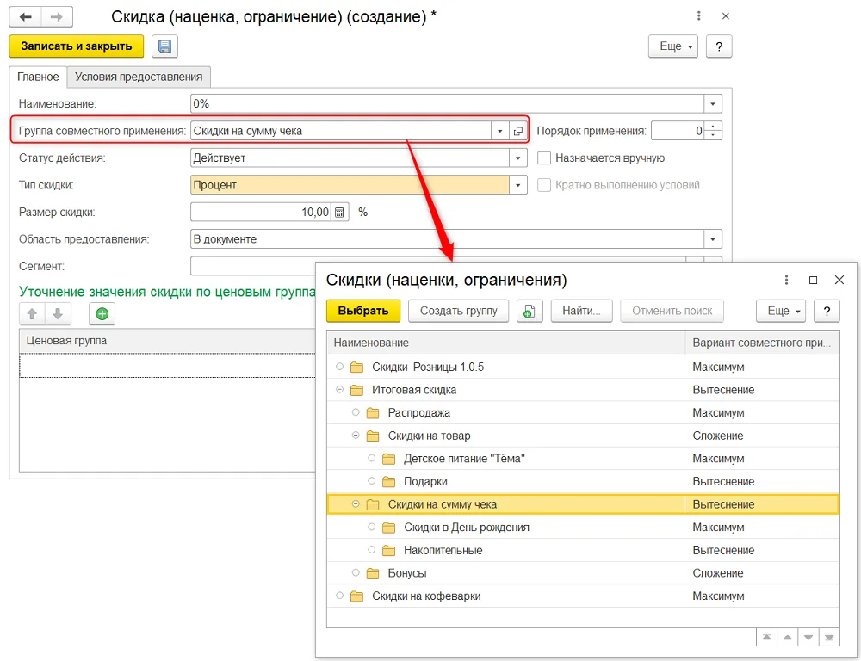Open the 'Еще' menu in the discount form

pos(673,46)
